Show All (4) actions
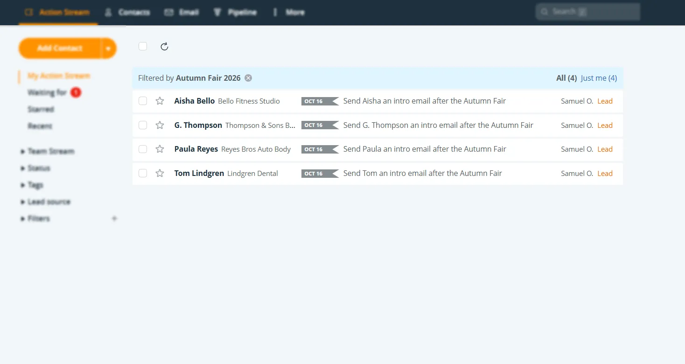Screen dimensions: 685x364 [566, 78]
